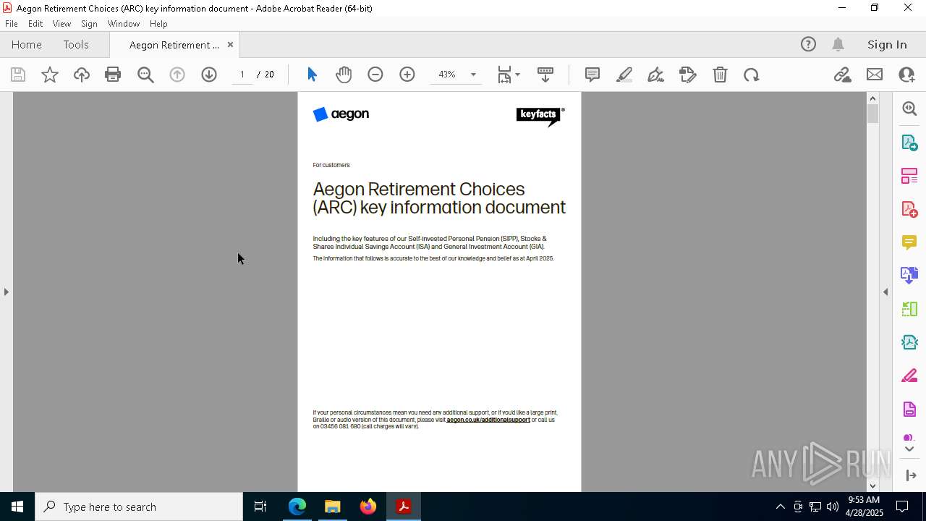Click the document vertical scrollbar thumb

click(872, 114)
